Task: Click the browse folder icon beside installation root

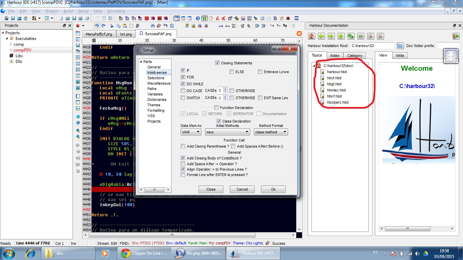Action: (400, 46)
